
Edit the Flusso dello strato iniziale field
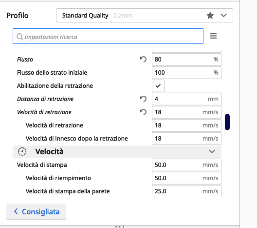[x=186, y=73]
